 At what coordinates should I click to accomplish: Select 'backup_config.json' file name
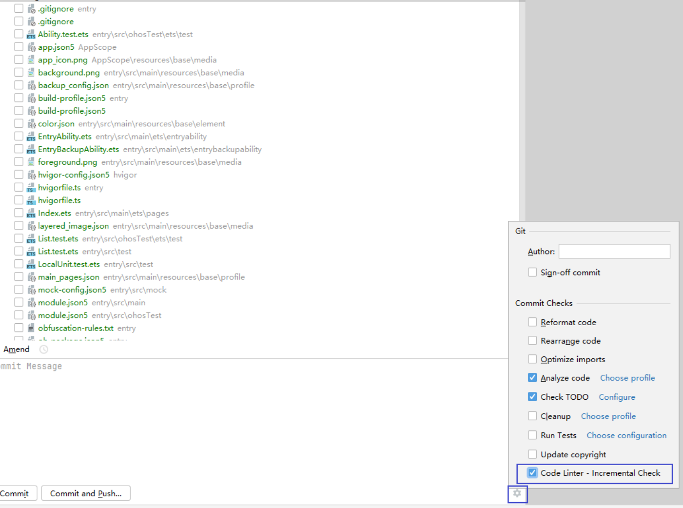74,85
